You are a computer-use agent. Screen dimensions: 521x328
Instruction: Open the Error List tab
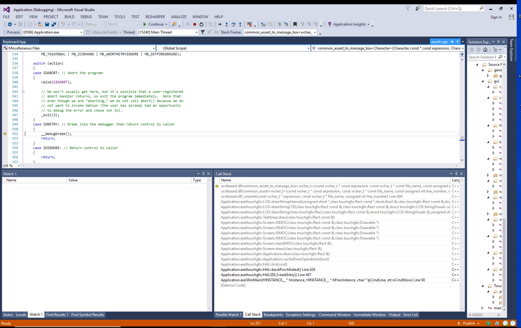click(x=411, y=315)
